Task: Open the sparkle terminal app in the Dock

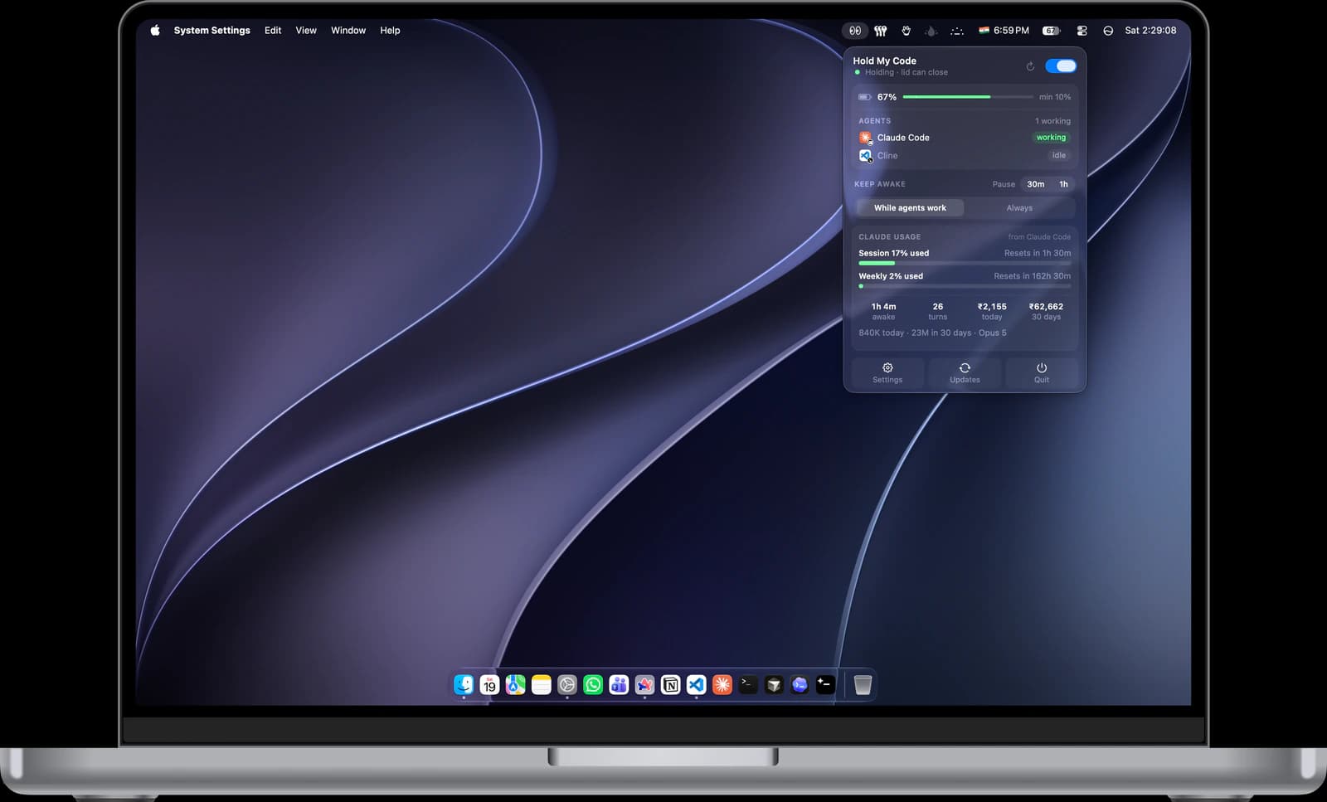Action: tap(825, 684)
